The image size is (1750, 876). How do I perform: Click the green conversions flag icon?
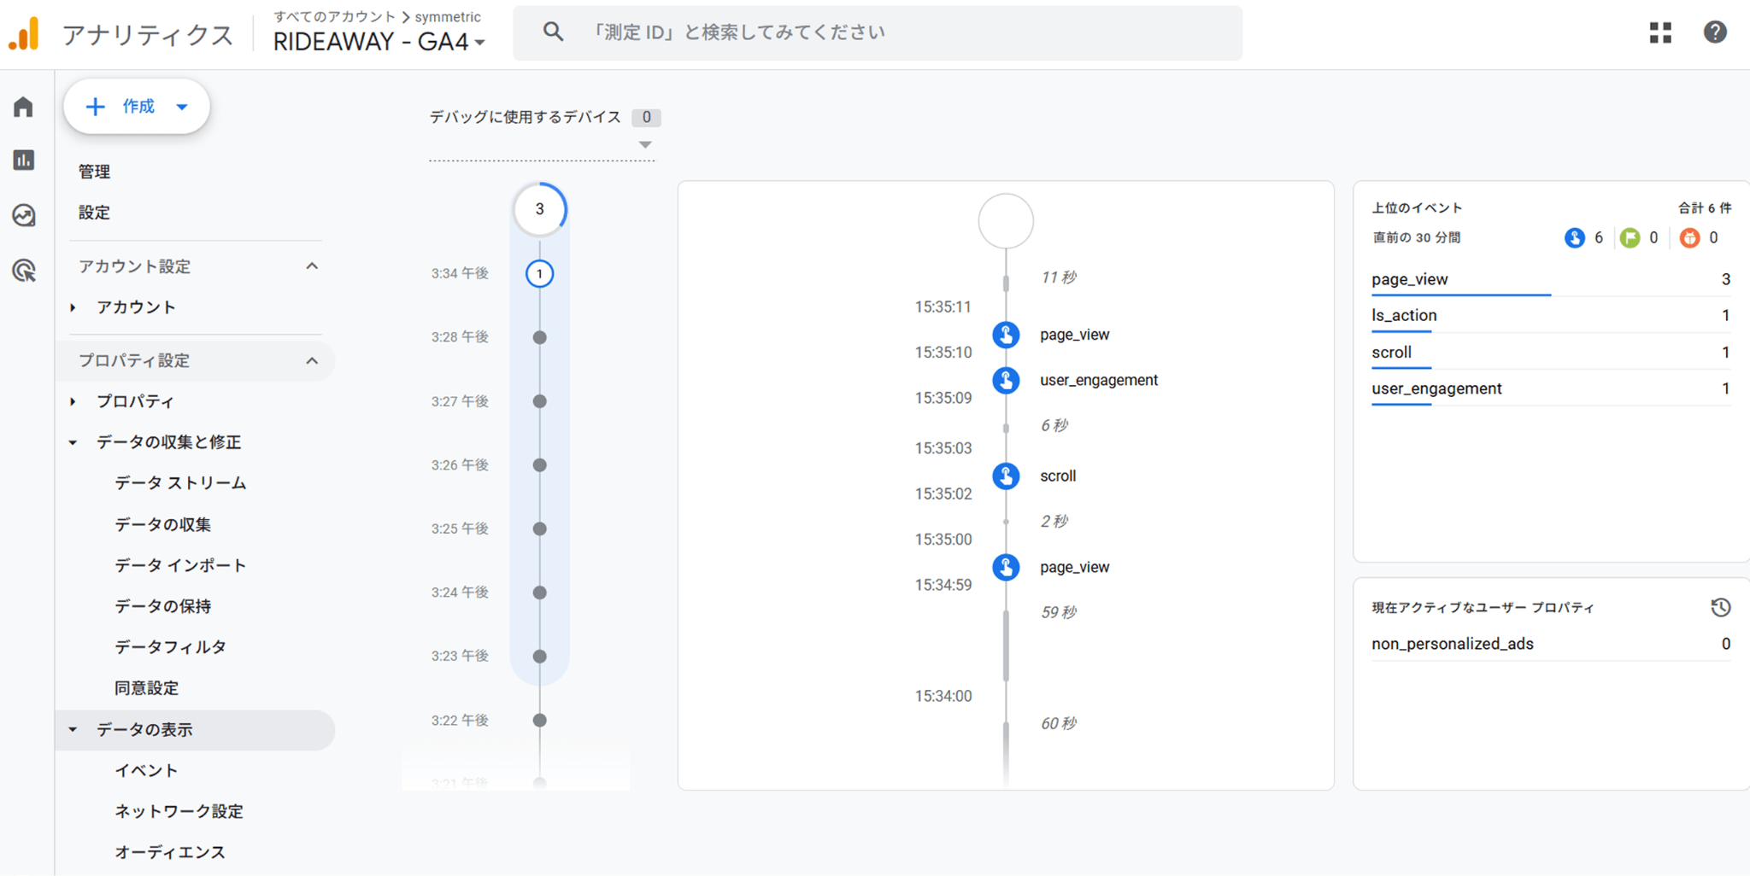tap(1630, 238)
